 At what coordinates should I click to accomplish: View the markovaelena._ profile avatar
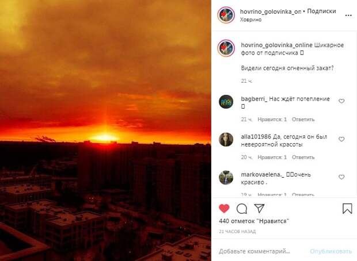226,177
